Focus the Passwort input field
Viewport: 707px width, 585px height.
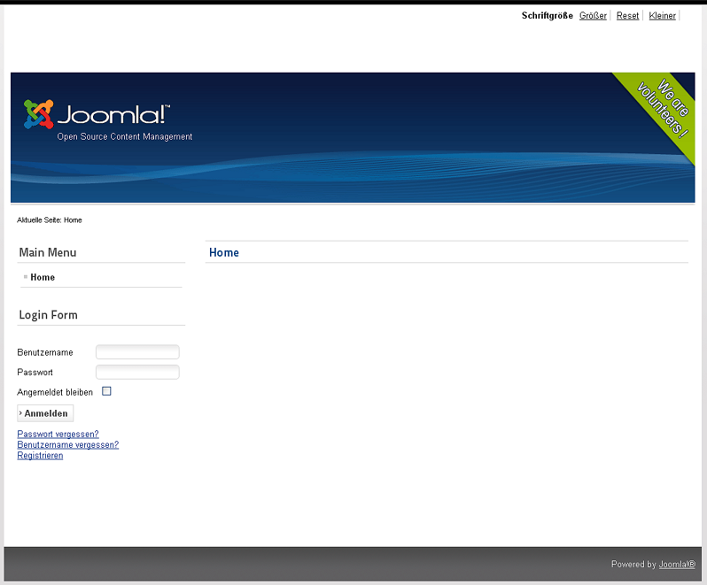point(137,372)
